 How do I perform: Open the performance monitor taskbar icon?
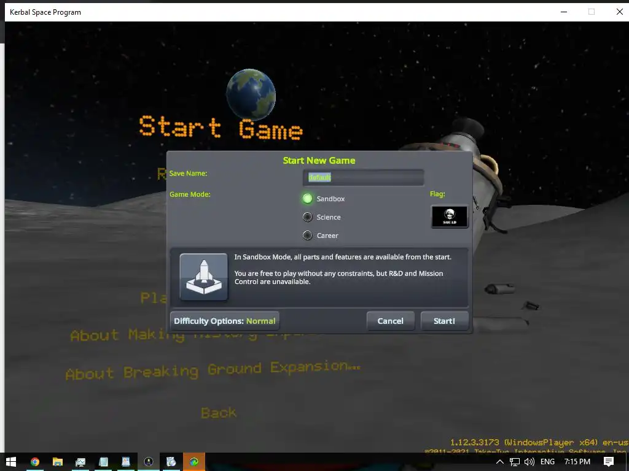80,462
